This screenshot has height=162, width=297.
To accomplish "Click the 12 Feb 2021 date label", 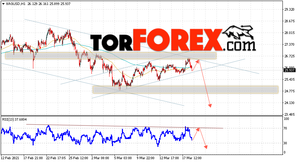I will click(x=10, y=158).
